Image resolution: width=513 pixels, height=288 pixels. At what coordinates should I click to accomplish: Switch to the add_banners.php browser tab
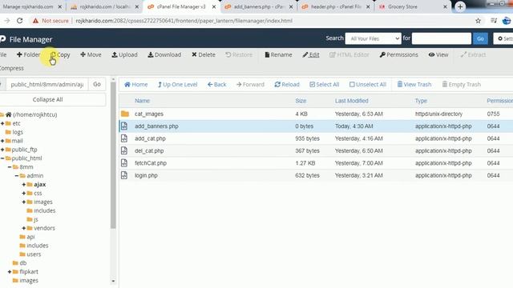258,6
